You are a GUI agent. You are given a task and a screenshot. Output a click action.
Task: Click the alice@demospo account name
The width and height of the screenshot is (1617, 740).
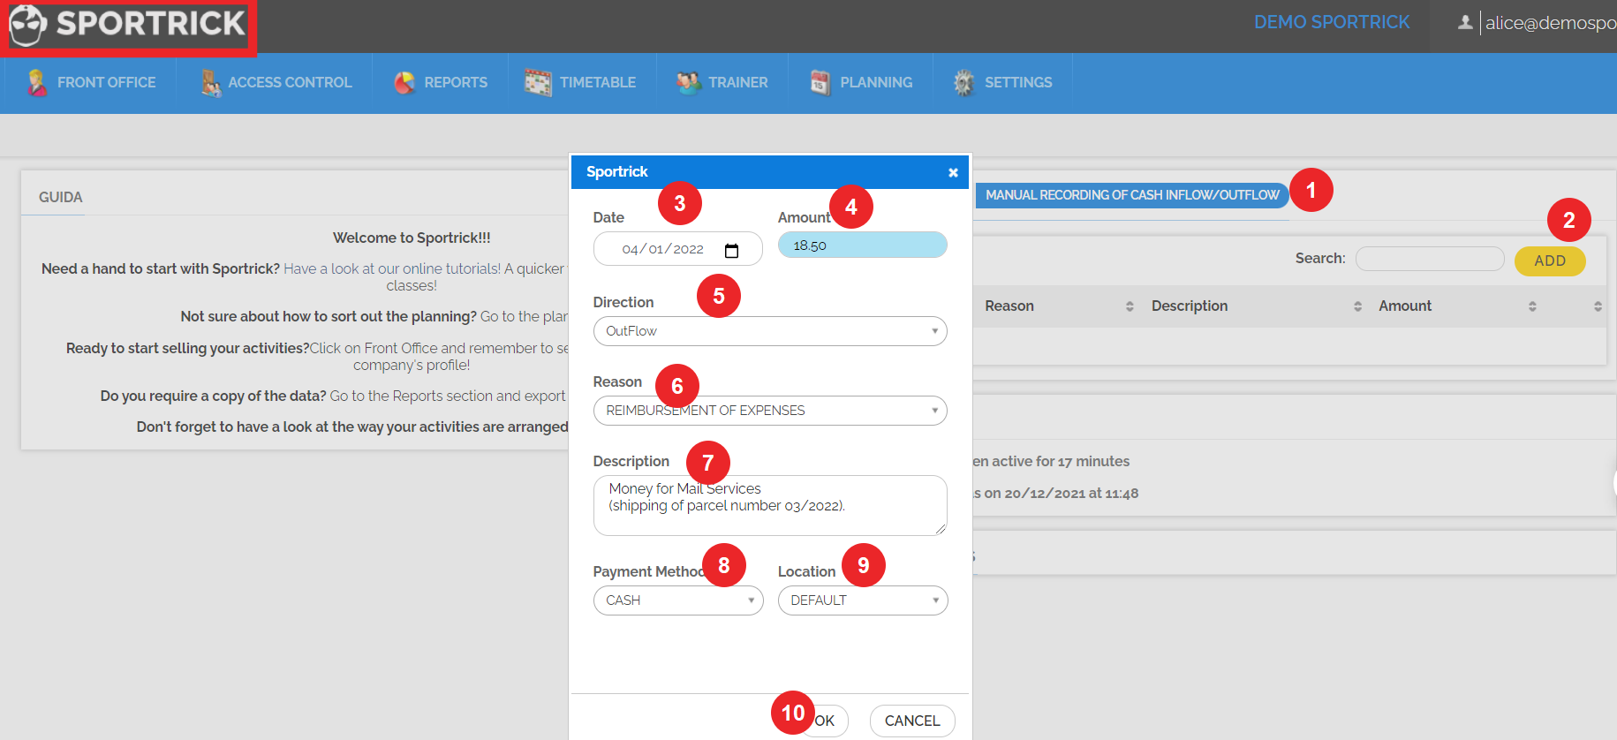(x=1550, y=23)
